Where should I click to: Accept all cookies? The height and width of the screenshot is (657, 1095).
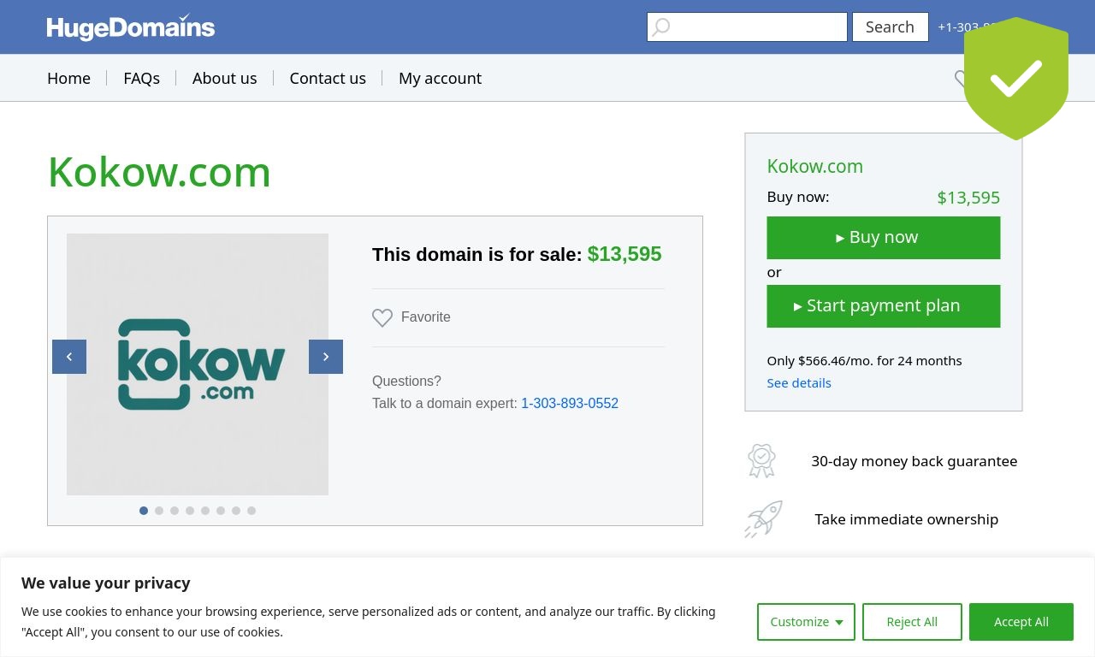[x=1021, y=622]
